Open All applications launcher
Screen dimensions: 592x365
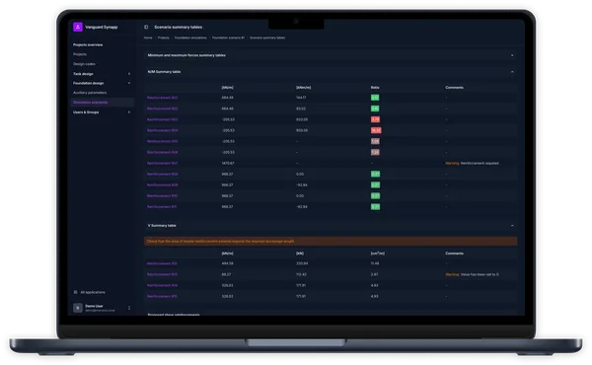[x=90, y=292]
